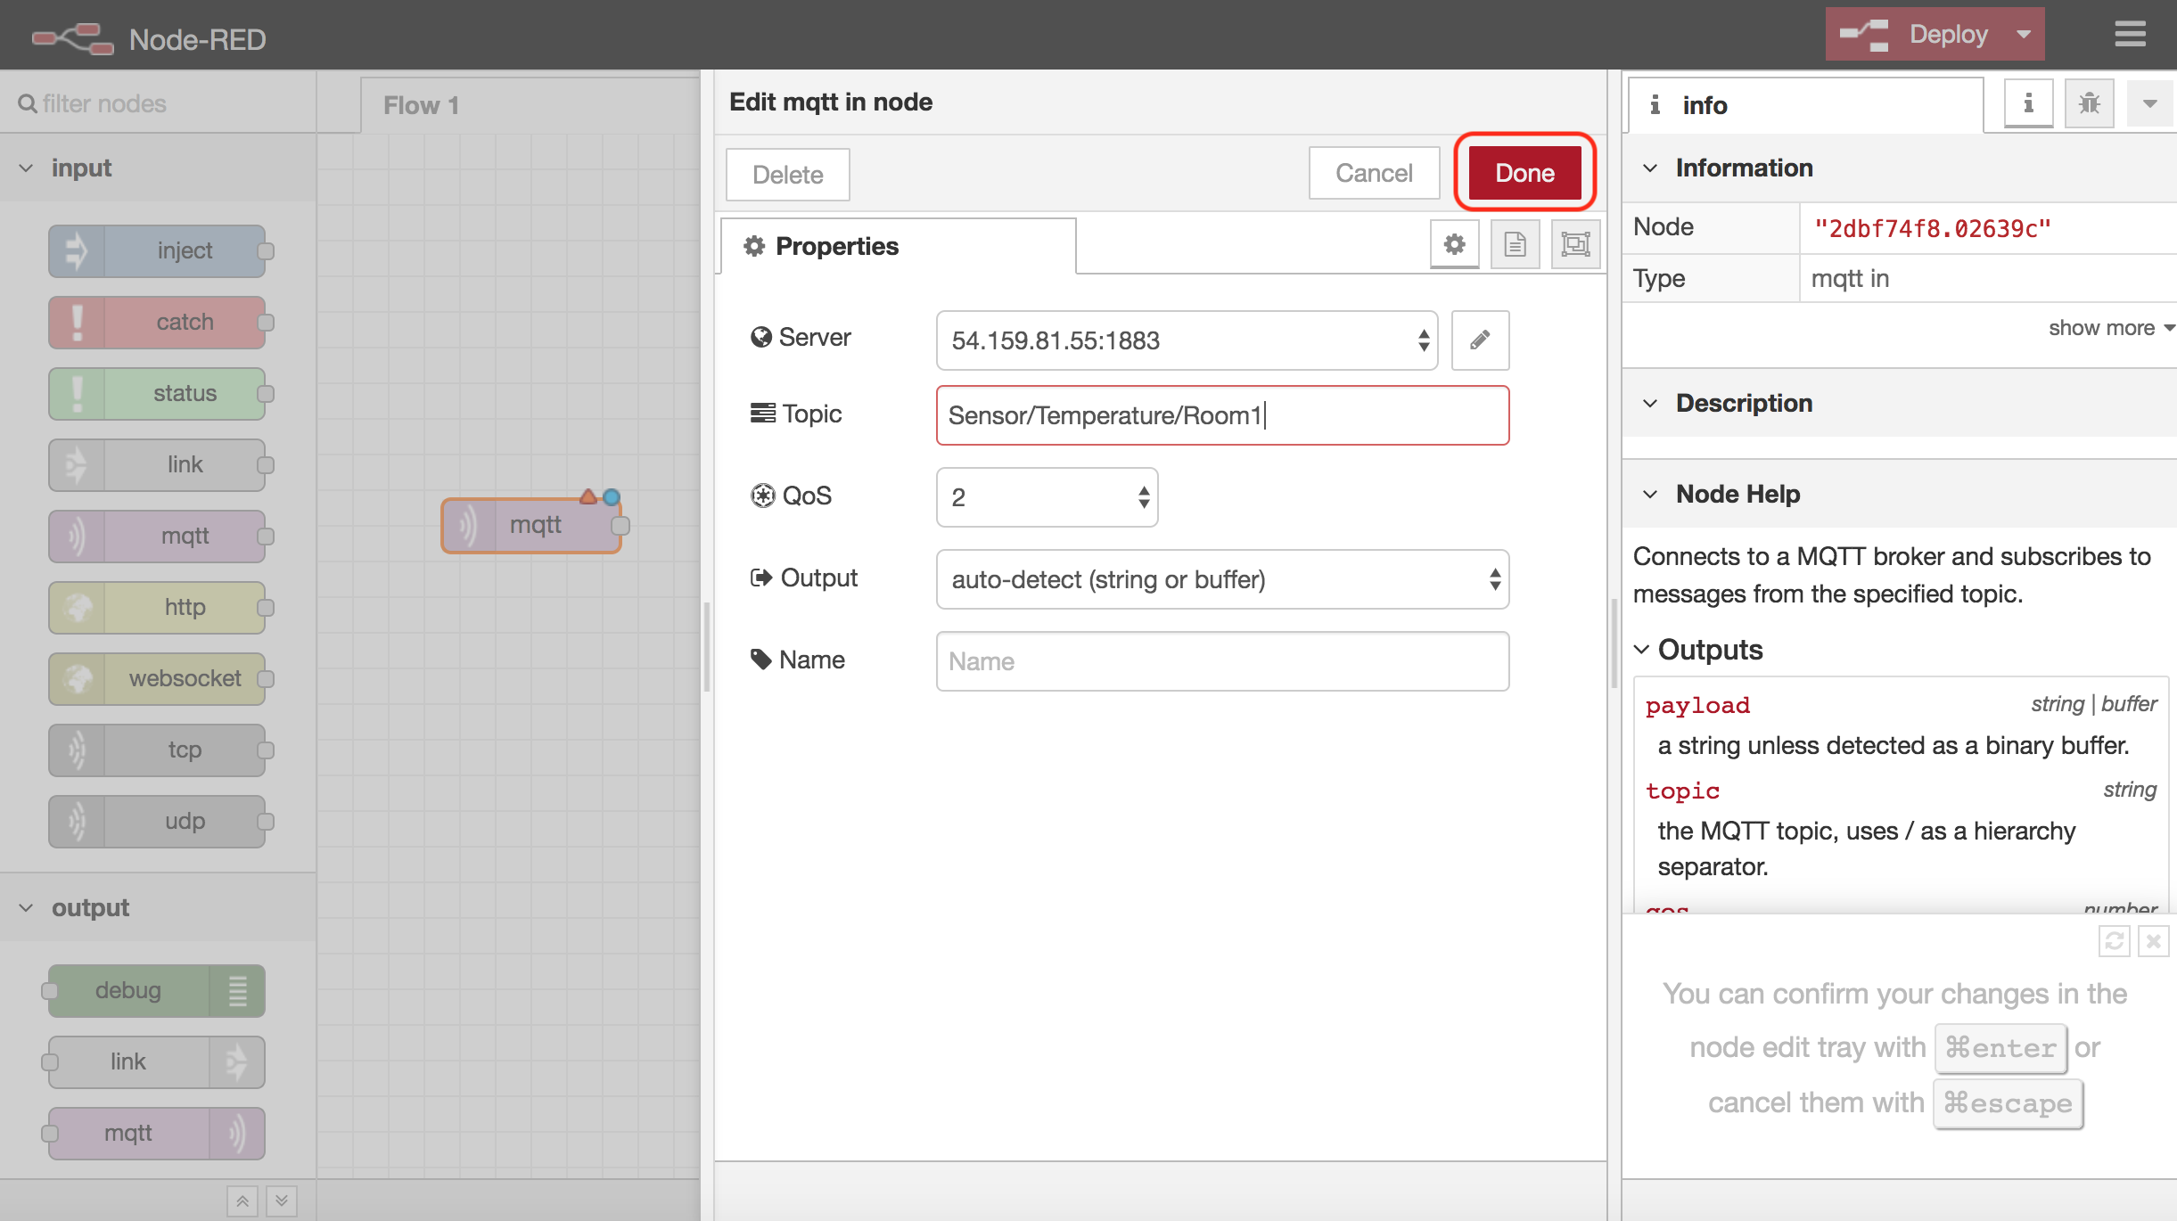Click show more link
Image resolution: width=2177 pixels, height=1221 pixels.
[2110, 328]
